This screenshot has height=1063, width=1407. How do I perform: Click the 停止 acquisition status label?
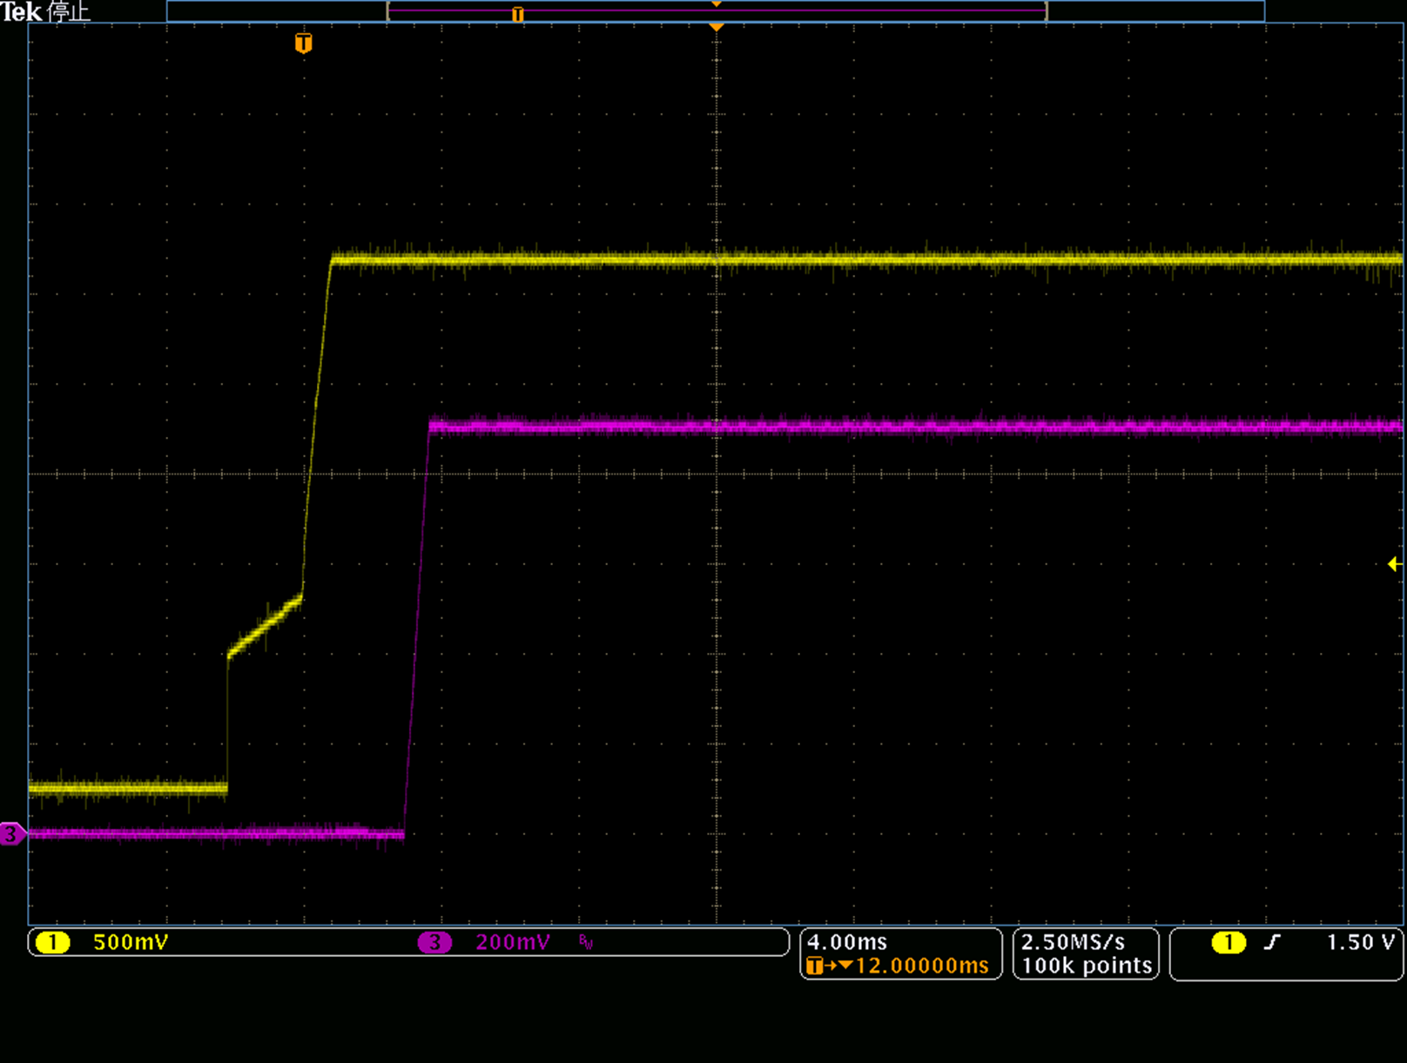click(69, 11)
